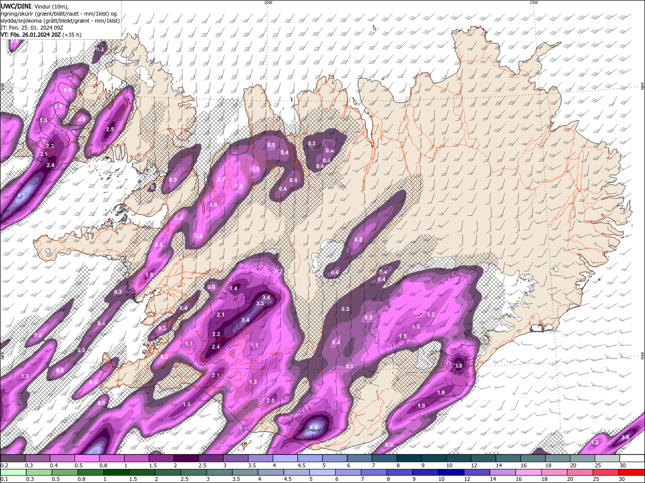Click upper legend swatch between 25 and 30

click(607, 458)
